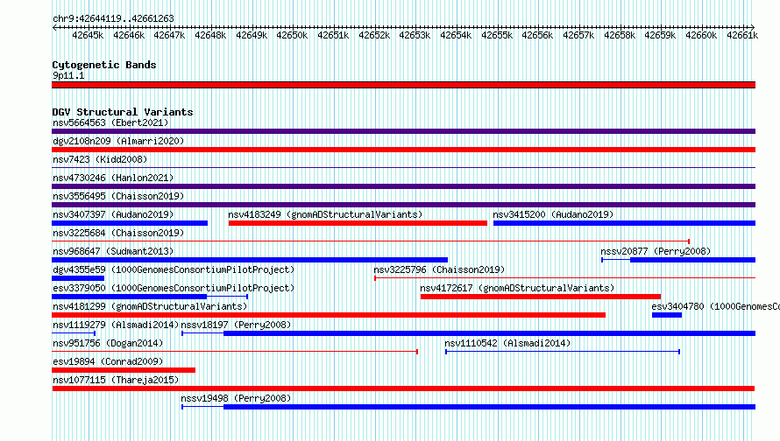Image resolution: width=780 pixels, height=441 pixels.
Task: Select the esv19894 red bar
Action: point(124,370)
